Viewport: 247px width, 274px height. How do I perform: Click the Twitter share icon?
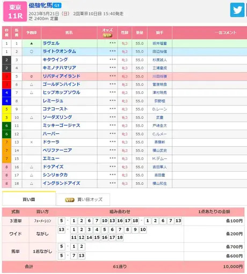pyautogui.click(x=237, y=10)
